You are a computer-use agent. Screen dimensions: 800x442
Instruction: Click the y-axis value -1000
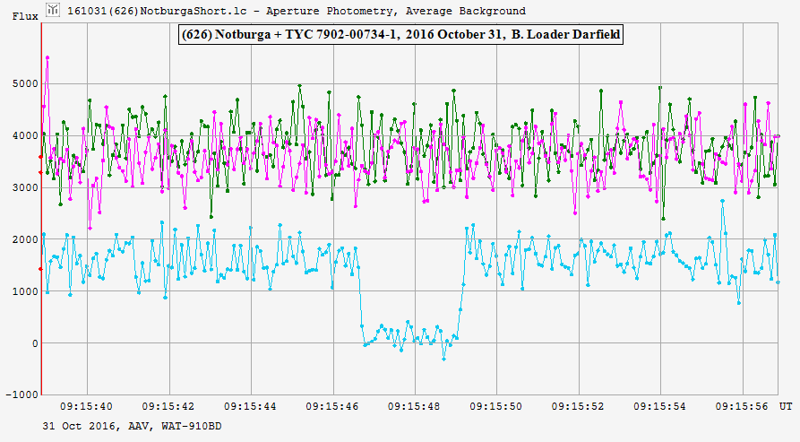[x=22, y=394]
